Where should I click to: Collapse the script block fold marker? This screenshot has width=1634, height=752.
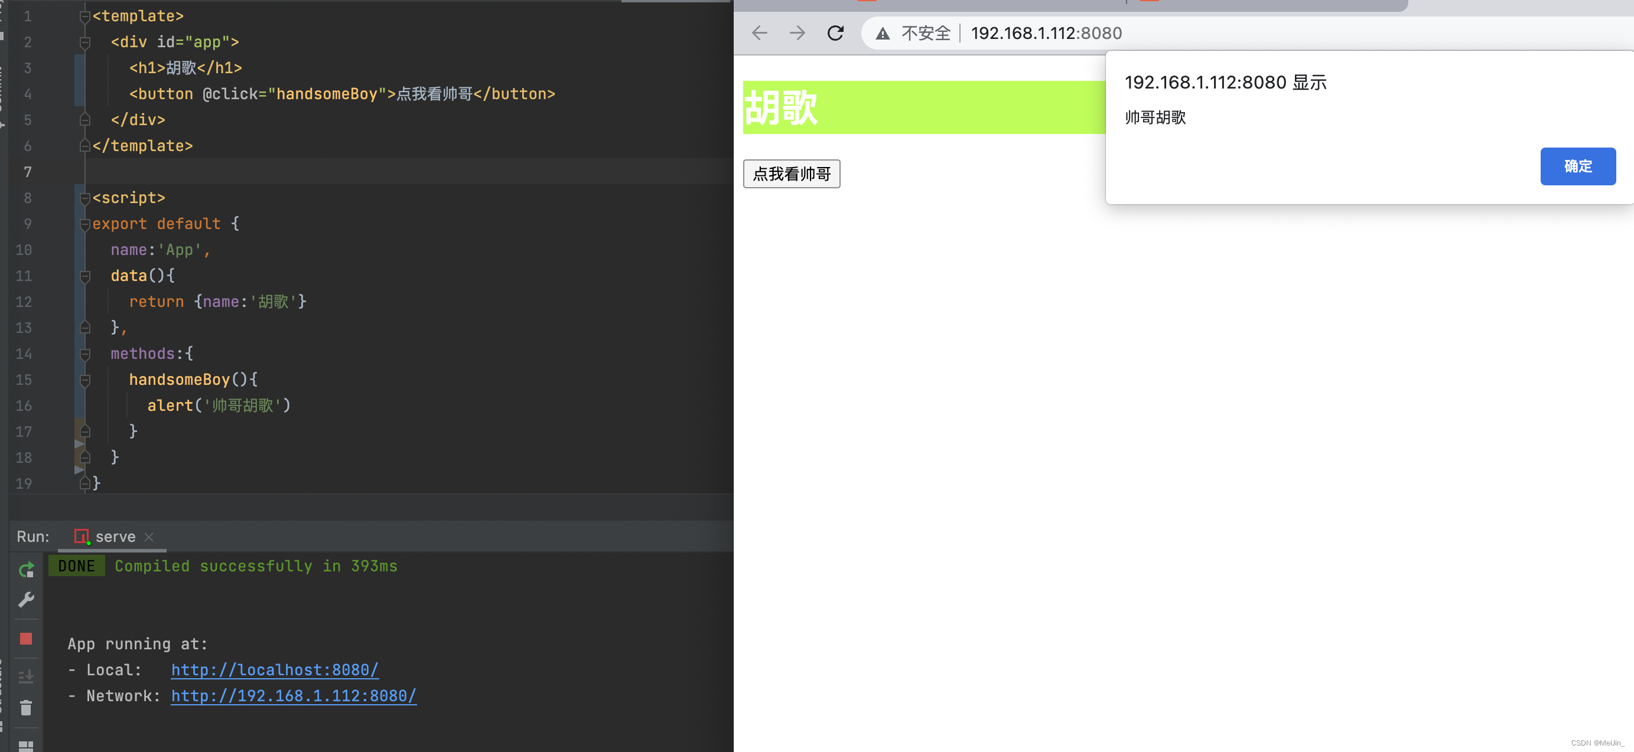tap(85, 198)
